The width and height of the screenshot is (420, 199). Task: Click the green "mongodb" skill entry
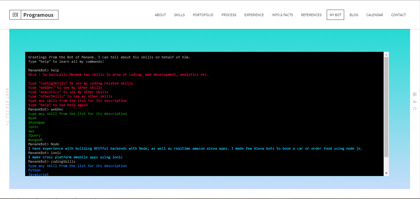click(x=35, y=140)
